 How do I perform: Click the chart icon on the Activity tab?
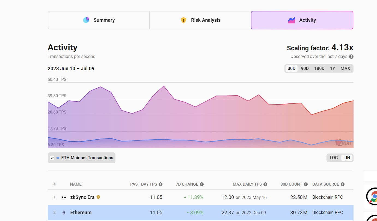pos(291,20)
